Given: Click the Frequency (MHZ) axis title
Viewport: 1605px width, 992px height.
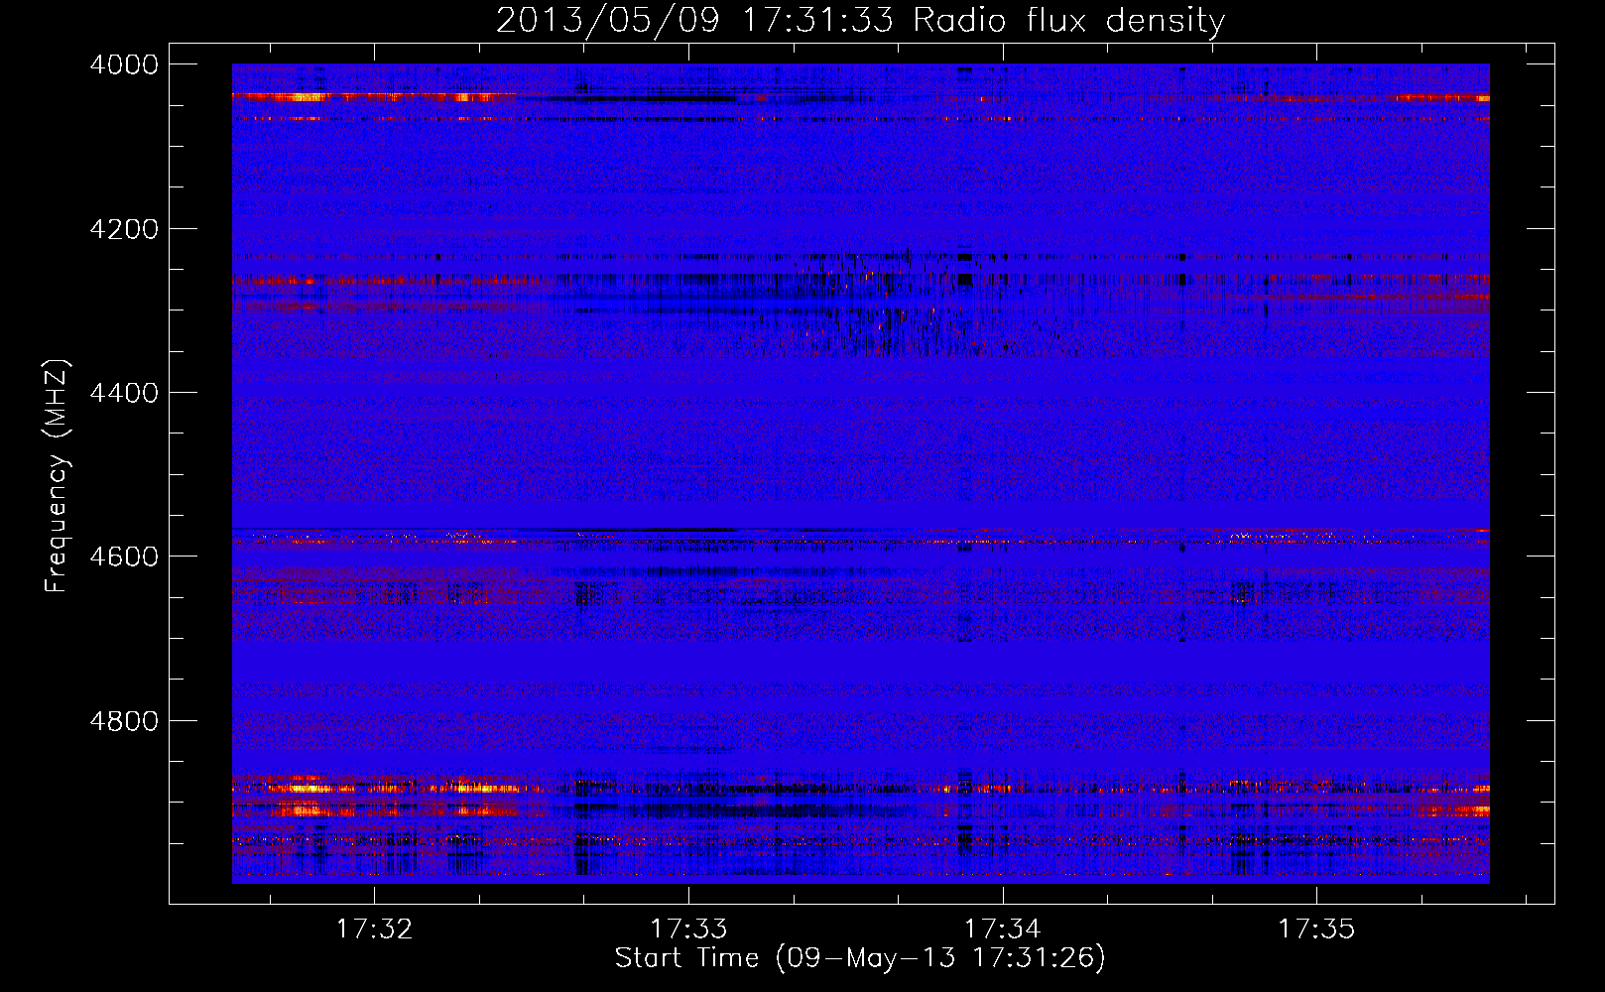Looking at the screenshot, I should click(x=58, y=476).
